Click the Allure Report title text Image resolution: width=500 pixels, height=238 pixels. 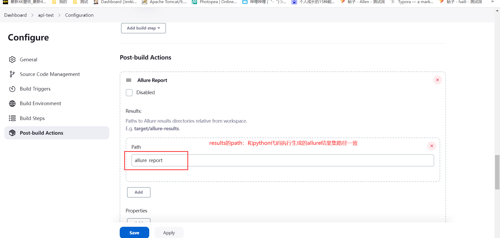coord(152,80)
